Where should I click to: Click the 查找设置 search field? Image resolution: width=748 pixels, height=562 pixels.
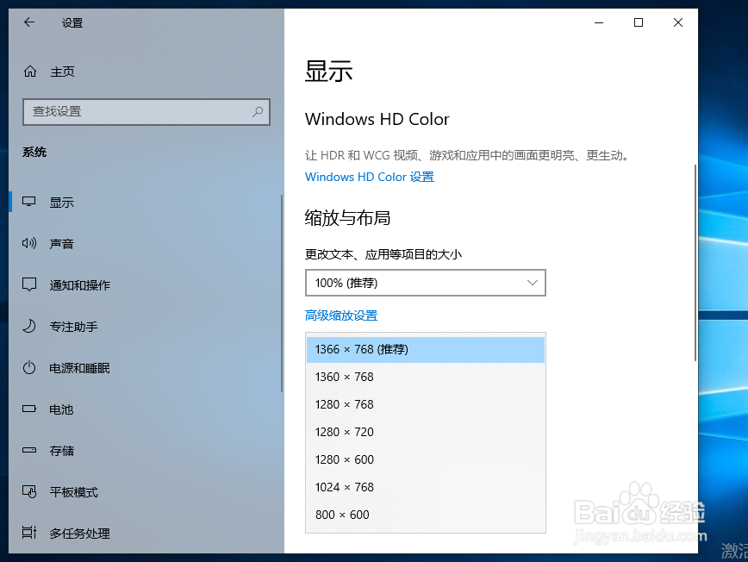coord(146,112)
